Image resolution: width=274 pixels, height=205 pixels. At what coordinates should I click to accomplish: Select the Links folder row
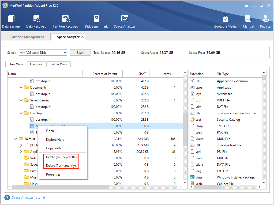click(x=95, y=183)
